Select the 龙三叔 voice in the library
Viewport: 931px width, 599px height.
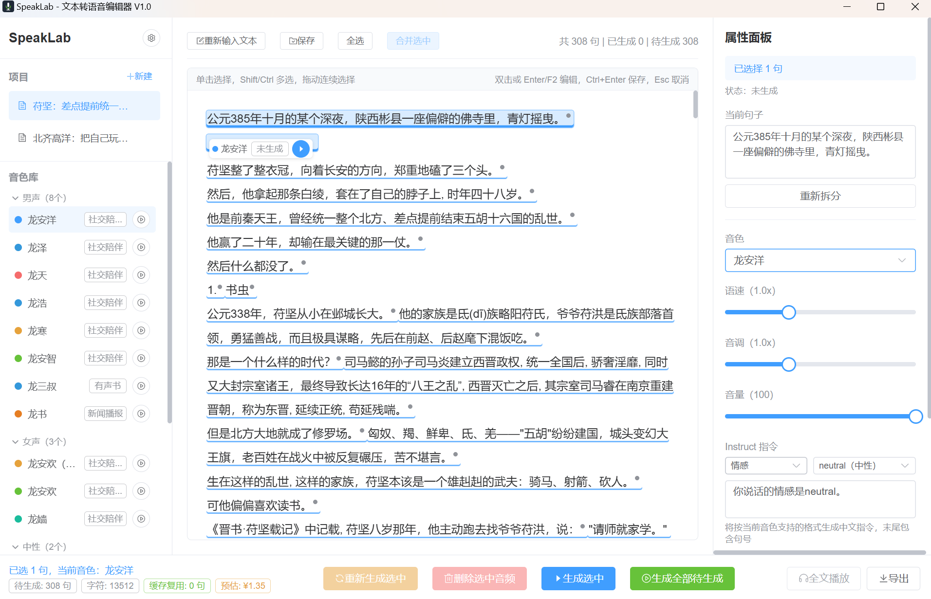point(82,386)
